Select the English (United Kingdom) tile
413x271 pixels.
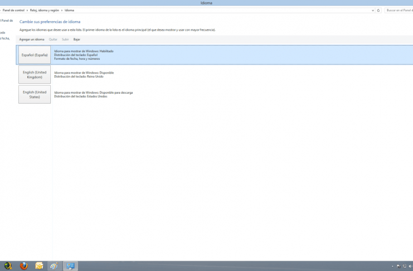click(35, 75)
